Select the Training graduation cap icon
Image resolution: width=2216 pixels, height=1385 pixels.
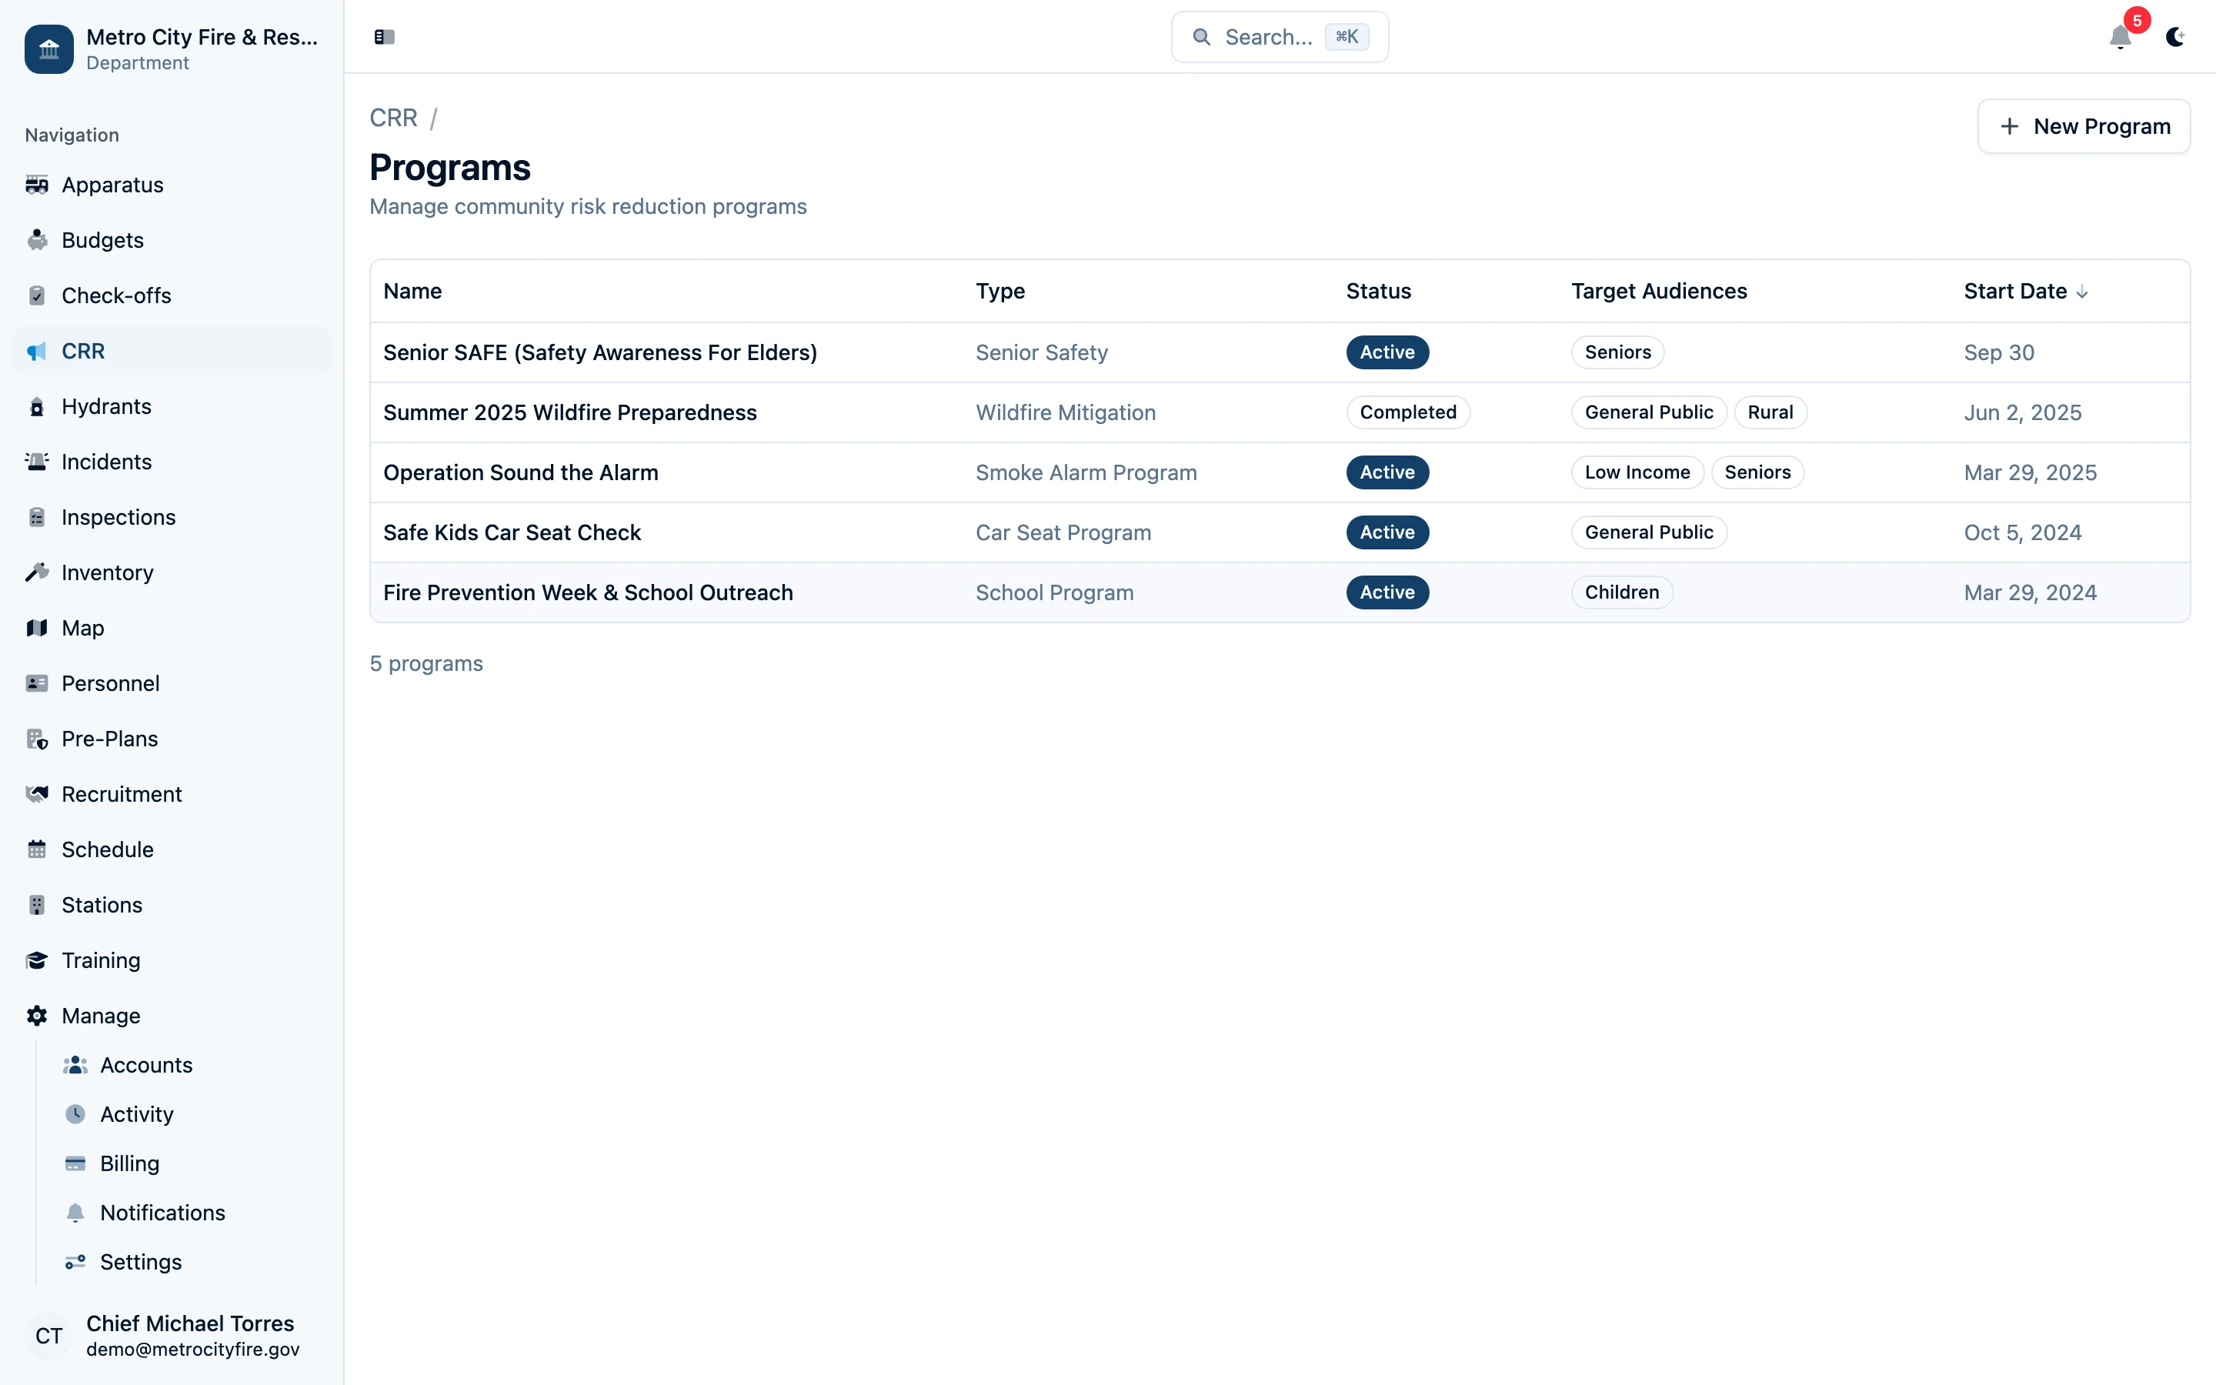37,960
